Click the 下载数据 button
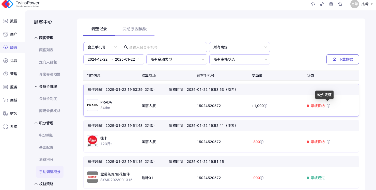 pos(342,59)
